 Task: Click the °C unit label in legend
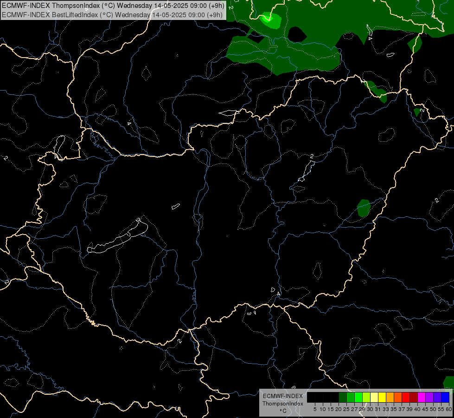tap(283, 411)
